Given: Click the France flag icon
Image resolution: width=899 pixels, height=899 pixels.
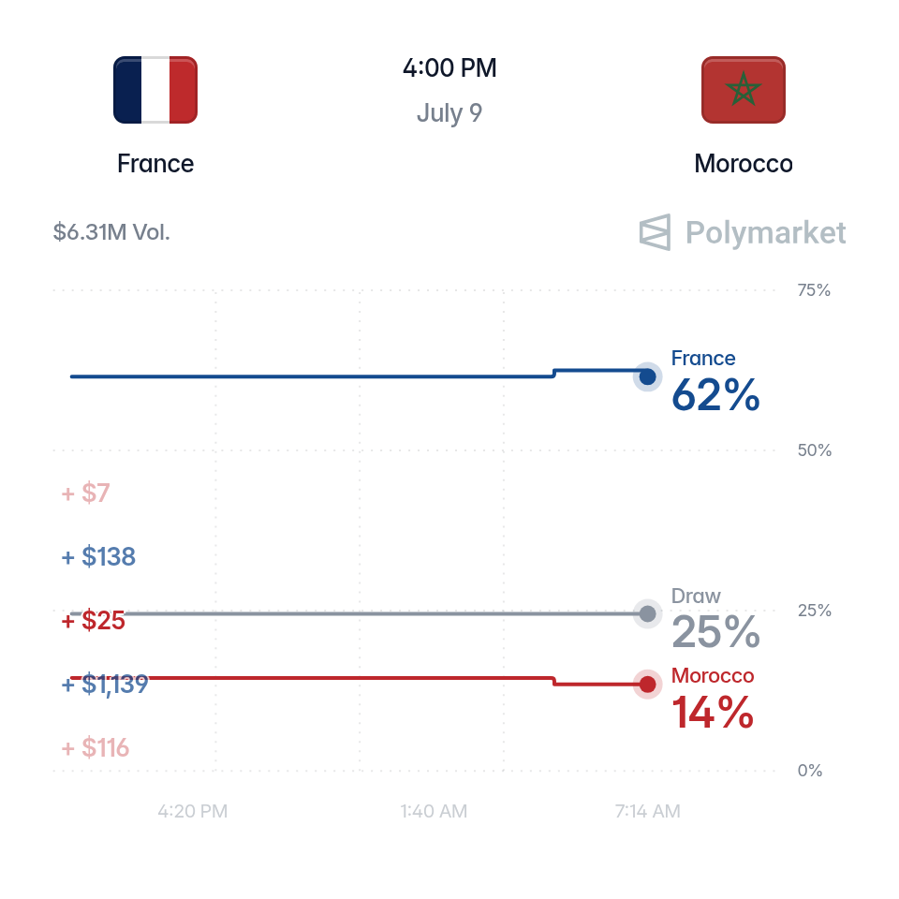Looking at the screenshot, I should [x=155, y=90].
